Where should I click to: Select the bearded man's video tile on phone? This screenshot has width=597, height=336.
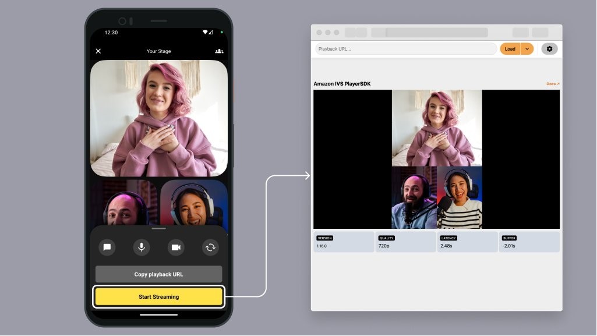[123, 203]
